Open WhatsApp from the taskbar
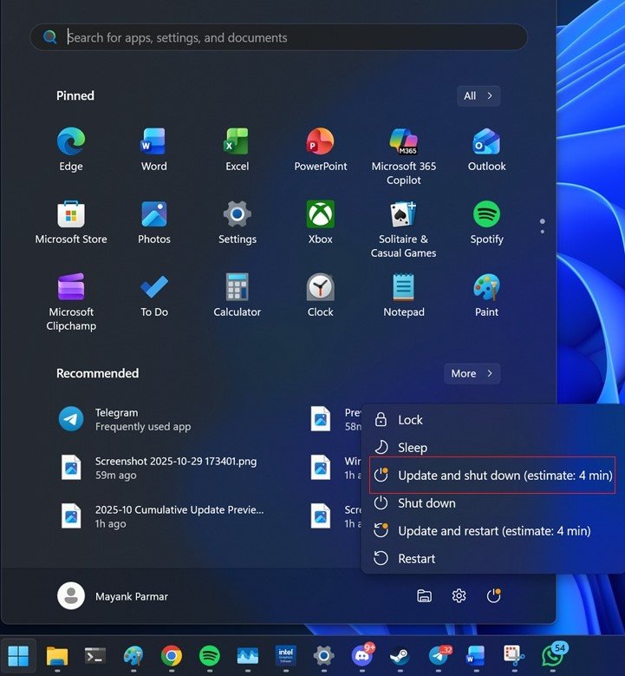Image resolution: width=625 pixels, height=676 pixels. click(552, 655)
